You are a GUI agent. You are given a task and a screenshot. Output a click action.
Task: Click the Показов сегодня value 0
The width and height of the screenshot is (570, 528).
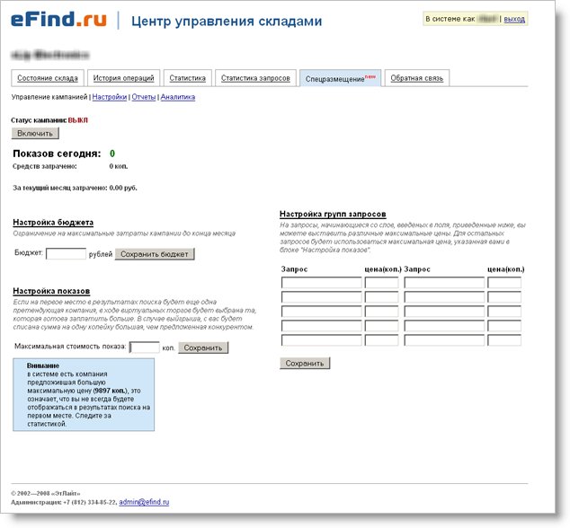[x=112, y=154]
